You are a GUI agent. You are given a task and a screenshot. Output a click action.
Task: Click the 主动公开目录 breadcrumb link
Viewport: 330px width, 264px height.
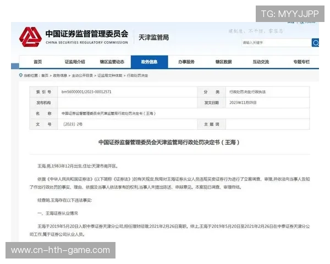tap(82, 75)
